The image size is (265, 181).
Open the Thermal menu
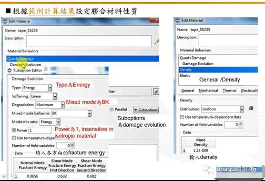tap(229, 90)
